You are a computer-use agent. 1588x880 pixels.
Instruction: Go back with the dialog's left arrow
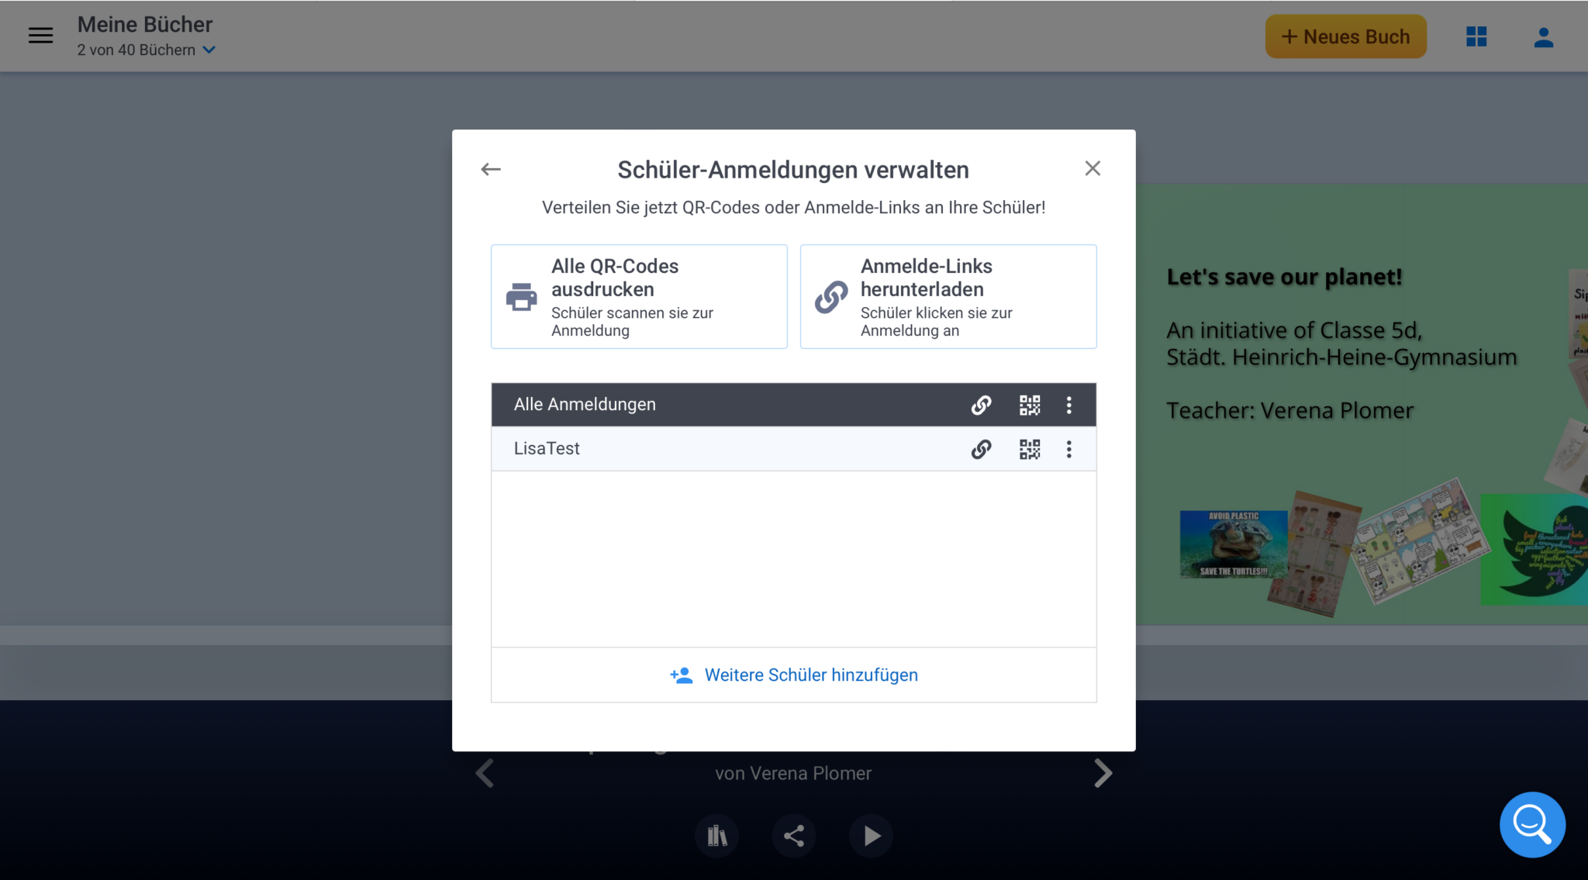click(491, 169)
